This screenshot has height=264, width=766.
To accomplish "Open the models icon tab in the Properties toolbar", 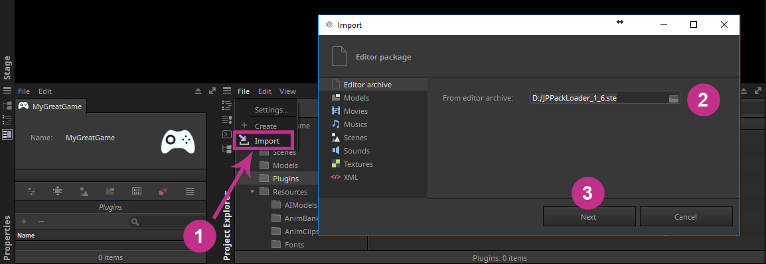I will [x=110, y=191].
